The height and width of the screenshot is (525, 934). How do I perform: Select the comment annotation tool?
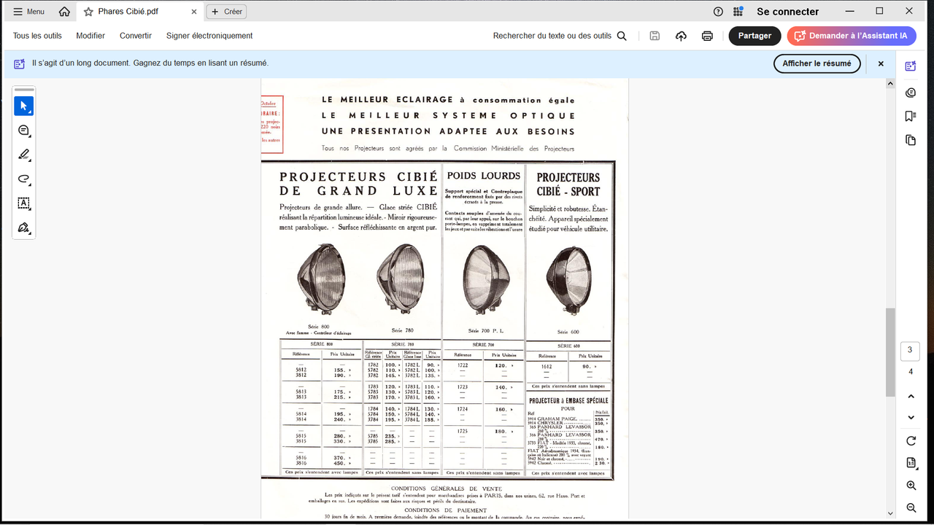click(x=23, y=131)
